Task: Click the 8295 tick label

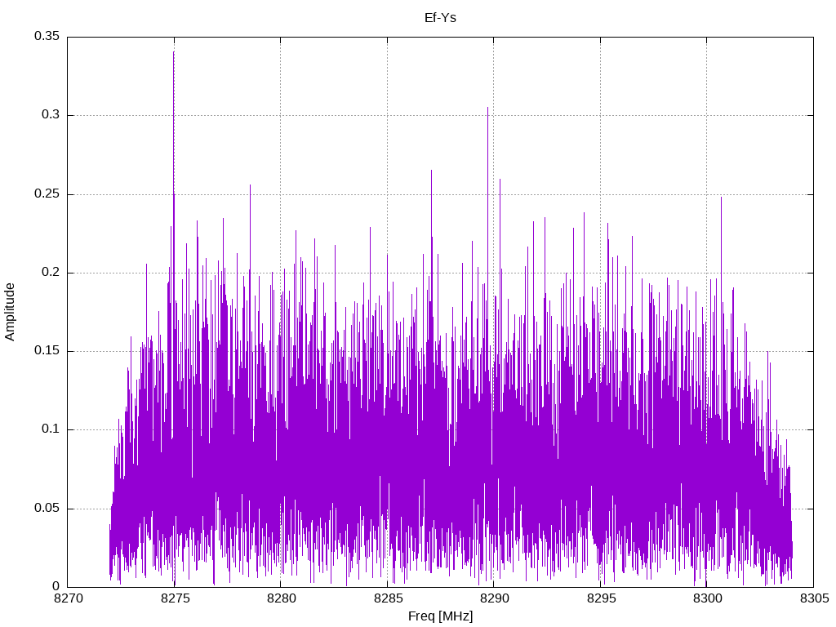Action: click(600, 599)
